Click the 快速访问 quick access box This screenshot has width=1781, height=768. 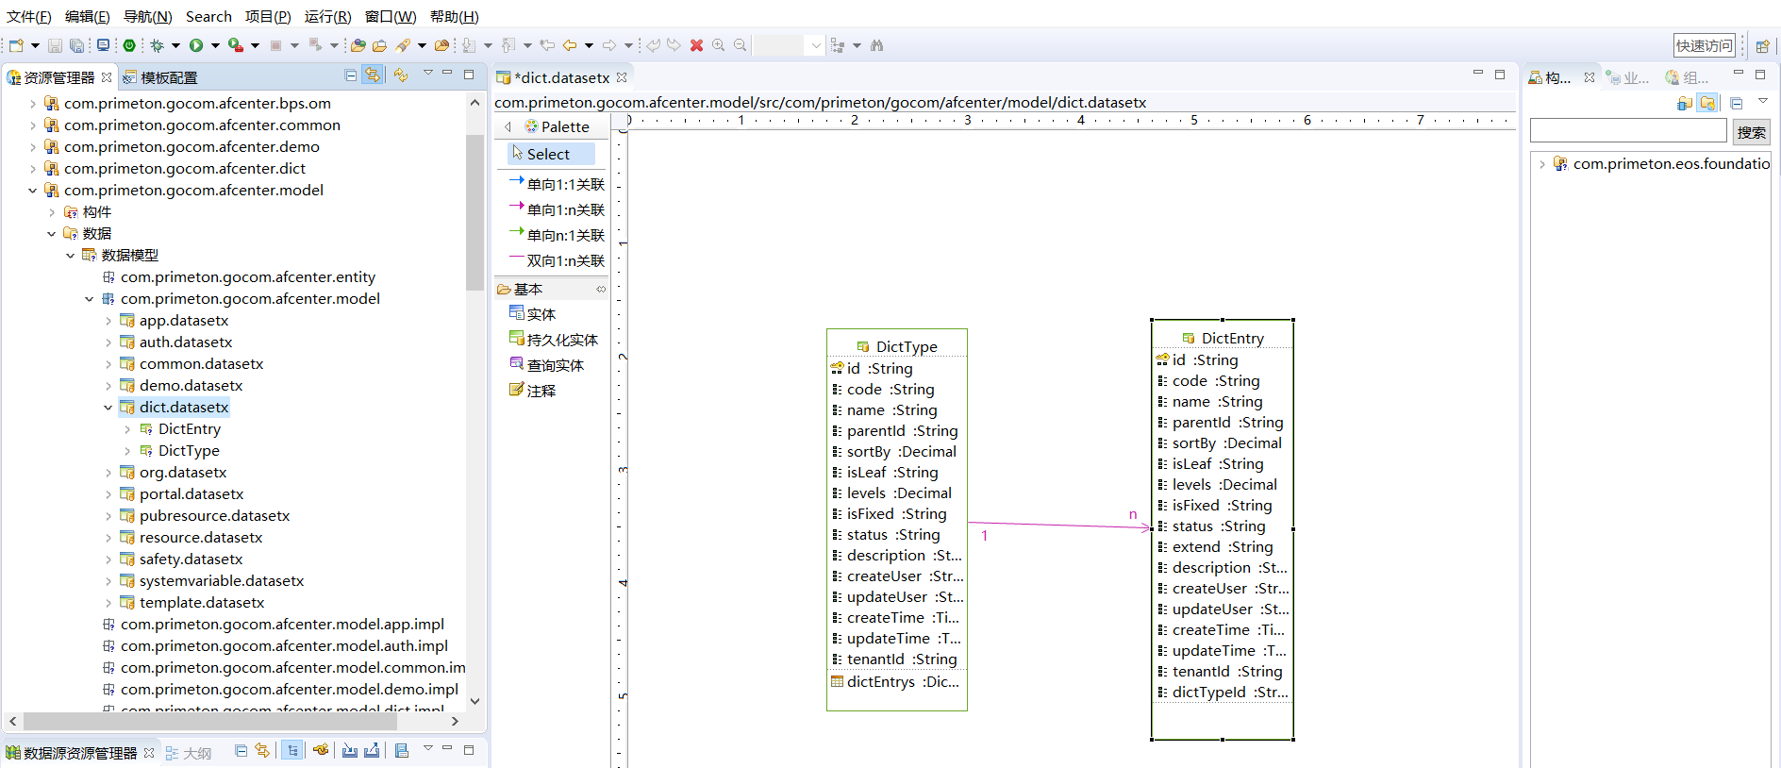[x=1704, y=45]
